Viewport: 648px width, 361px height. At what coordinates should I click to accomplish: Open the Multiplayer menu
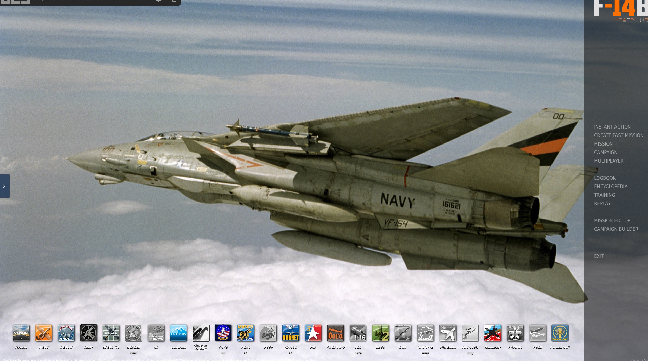pyautogui.click(x=609, y=161)
